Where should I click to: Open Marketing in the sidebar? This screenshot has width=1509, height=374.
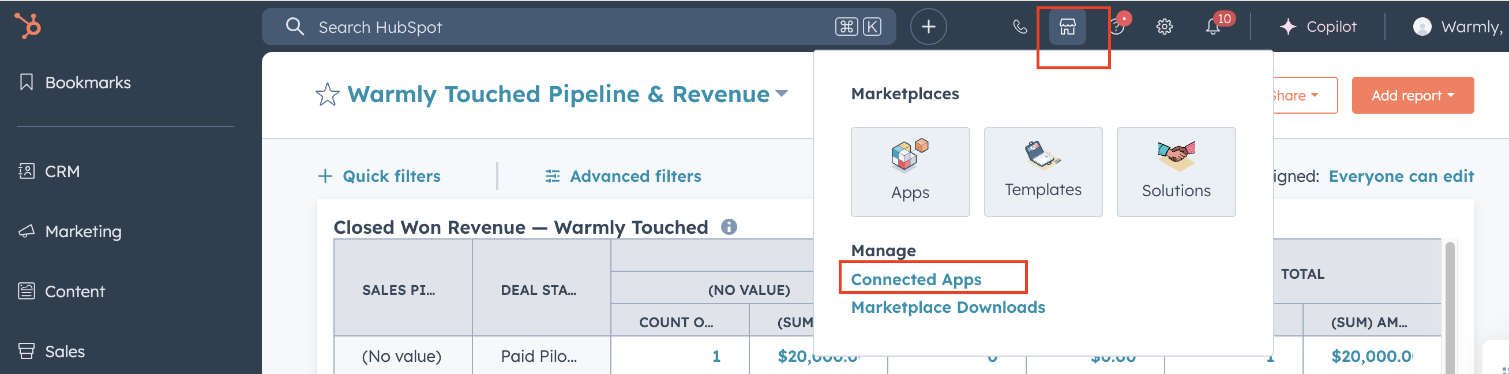tap(83, 231)
